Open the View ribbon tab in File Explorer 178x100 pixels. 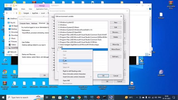[x=30, y=9]
